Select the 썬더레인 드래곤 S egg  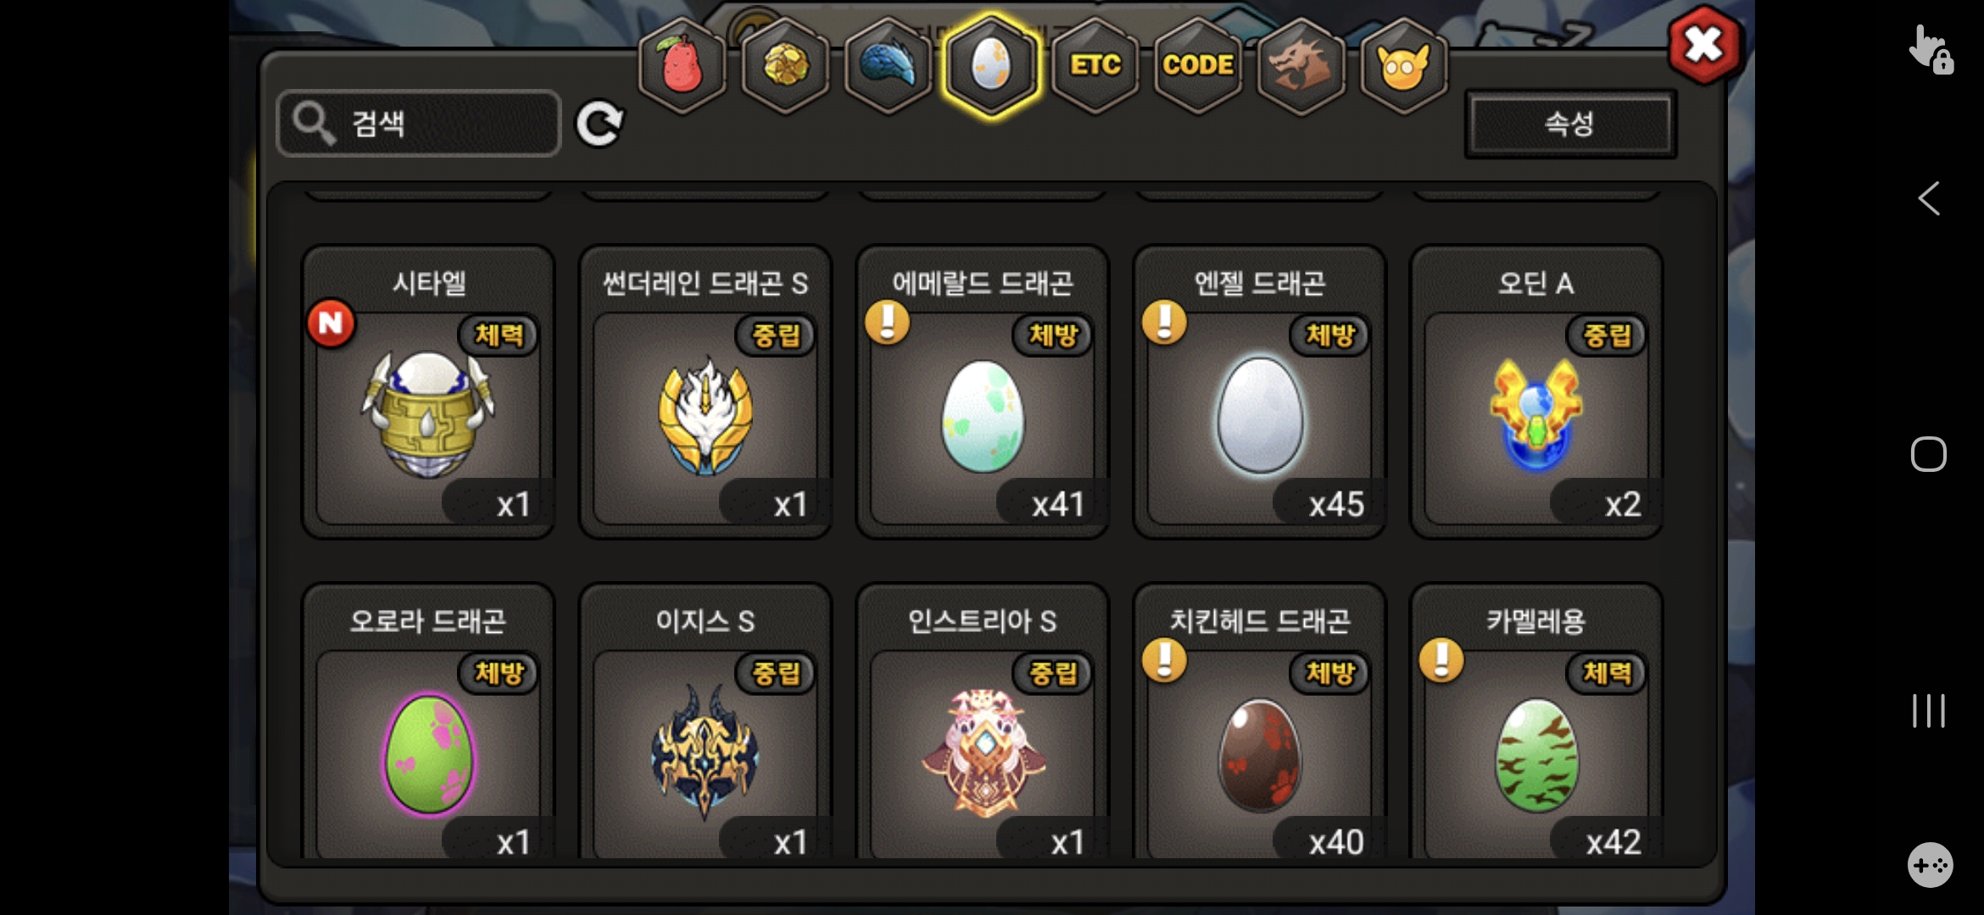(705, 392)
